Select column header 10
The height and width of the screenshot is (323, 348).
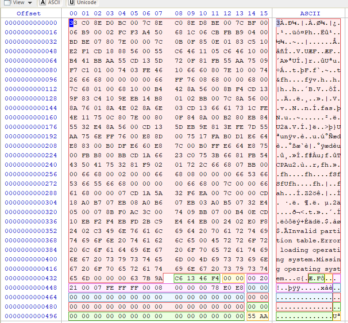203,14
